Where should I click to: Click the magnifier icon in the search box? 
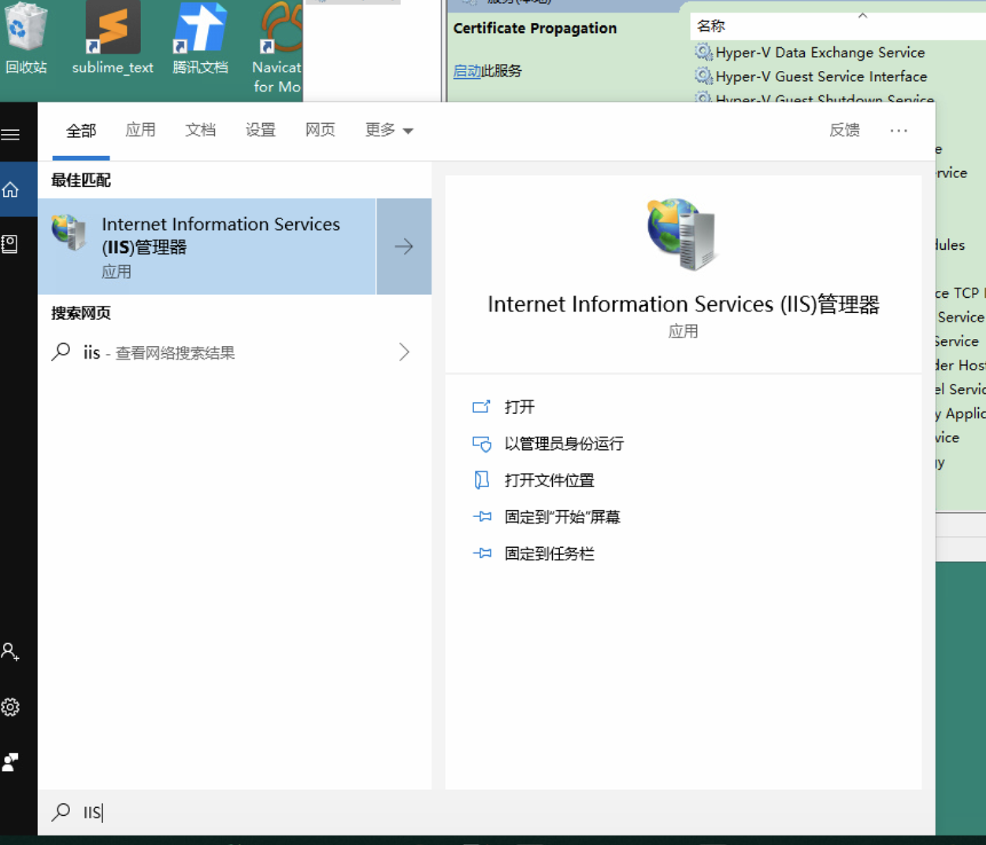point(61,812)
